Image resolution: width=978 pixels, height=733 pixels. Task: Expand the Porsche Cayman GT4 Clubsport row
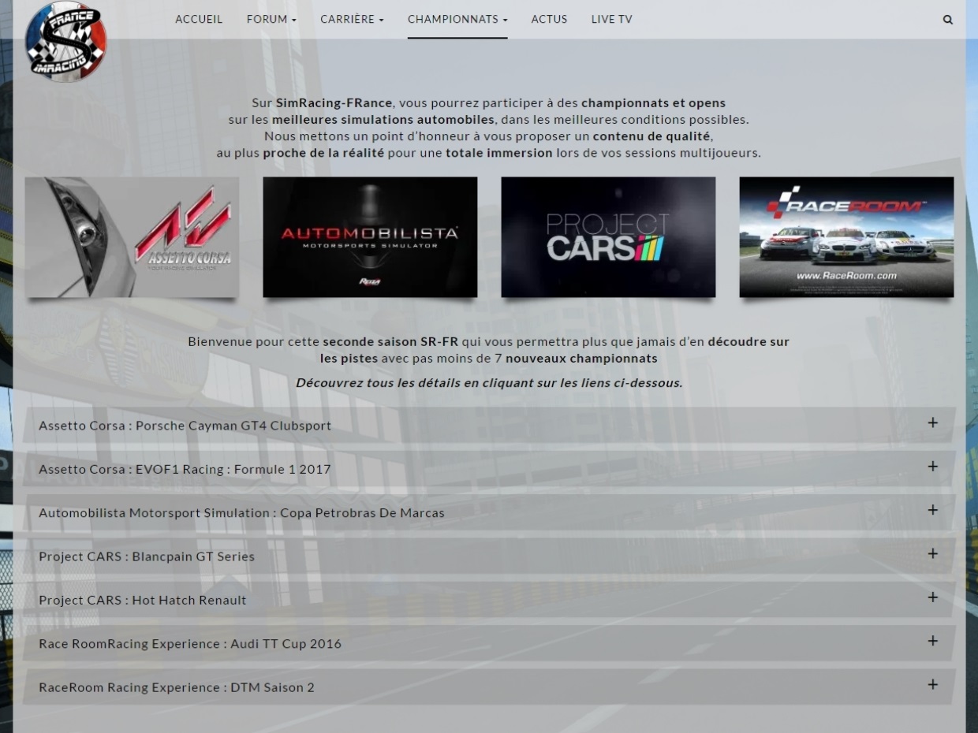tap(489, 425)
